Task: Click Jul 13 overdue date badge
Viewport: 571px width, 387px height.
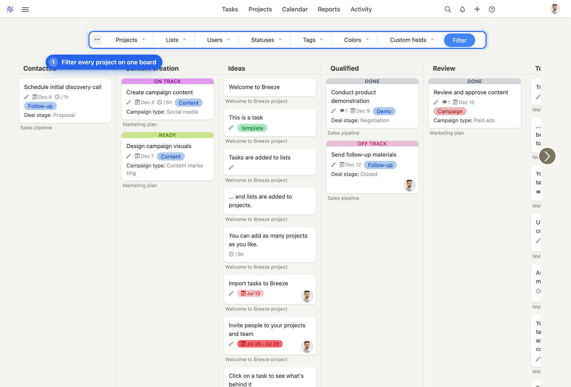Action: tap(251, 293)
